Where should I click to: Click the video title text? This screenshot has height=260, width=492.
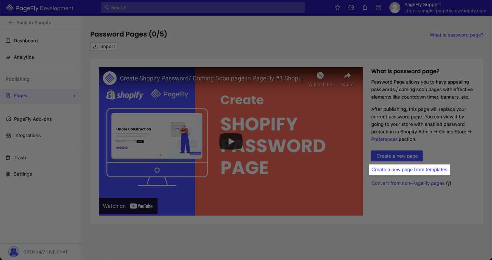212,78
